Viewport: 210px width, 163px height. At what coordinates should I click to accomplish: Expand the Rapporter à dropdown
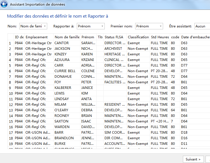pyautogui.click(x=90, y=26)
